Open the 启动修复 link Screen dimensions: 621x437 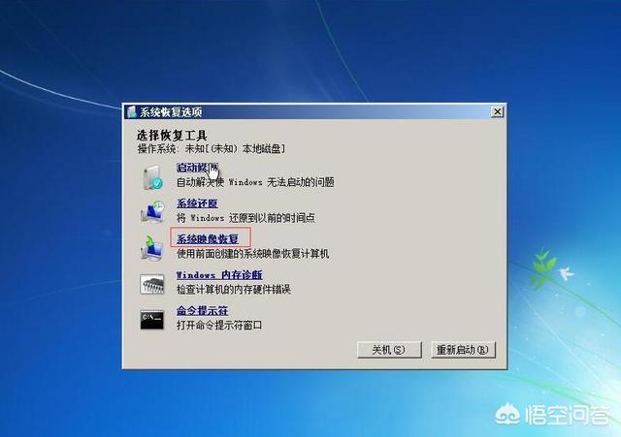197,168
